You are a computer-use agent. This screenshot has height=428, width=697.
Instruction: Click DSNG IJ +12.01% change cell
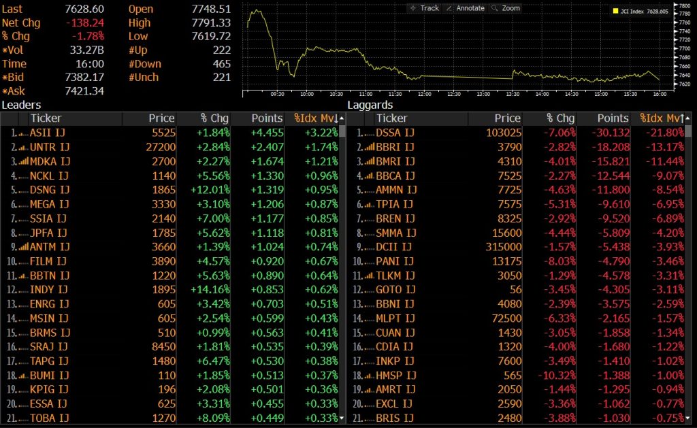coord(210,191)
